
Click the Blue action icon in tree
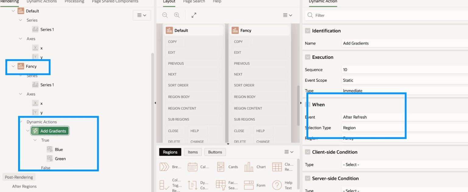[x=50, y=149]
